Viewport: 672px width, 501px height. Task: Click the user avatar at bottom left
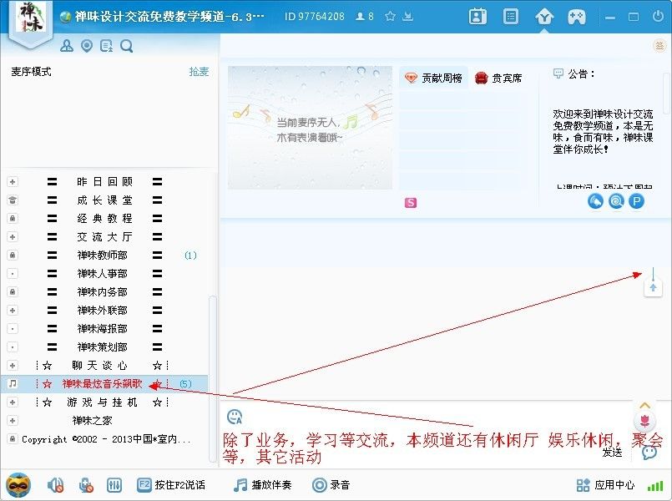(x=18, y=485)
